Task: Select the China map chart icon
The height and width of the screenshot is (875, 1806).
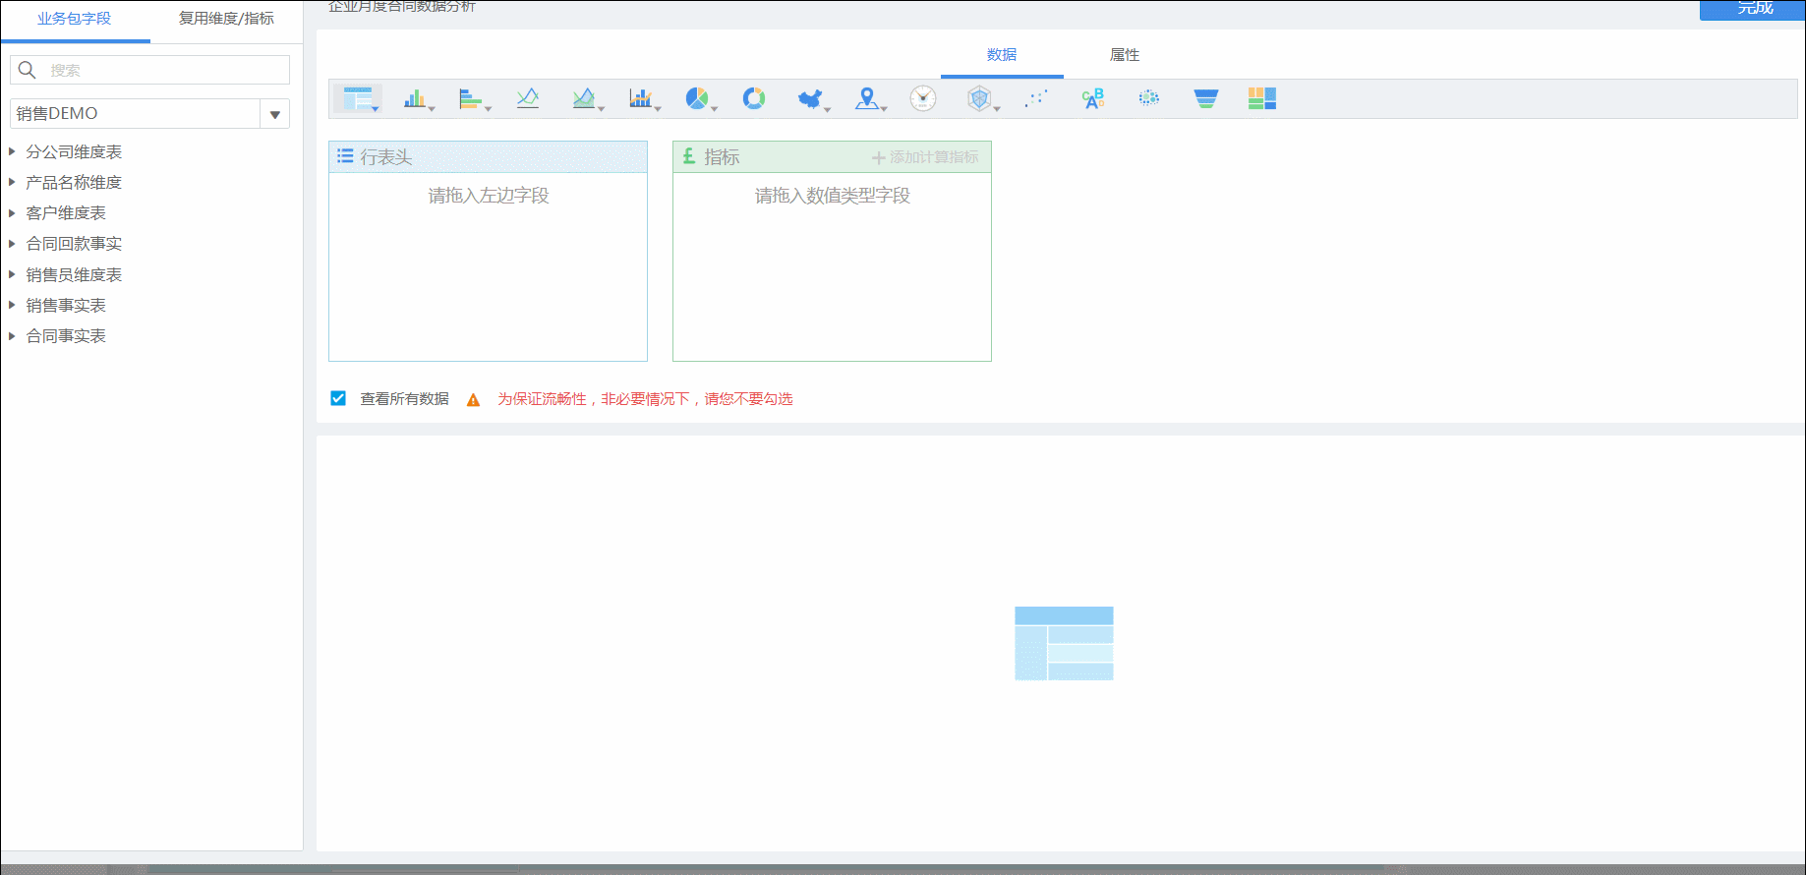Action: [810, 98]
